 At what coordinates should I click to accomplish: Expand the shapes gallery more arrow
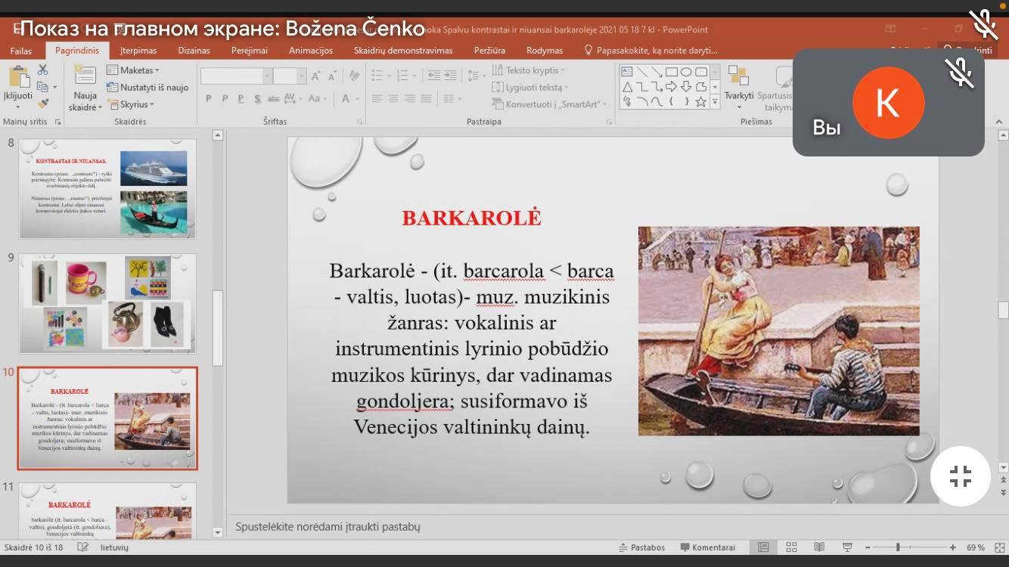pyautogui.click(x=716, y=102)
